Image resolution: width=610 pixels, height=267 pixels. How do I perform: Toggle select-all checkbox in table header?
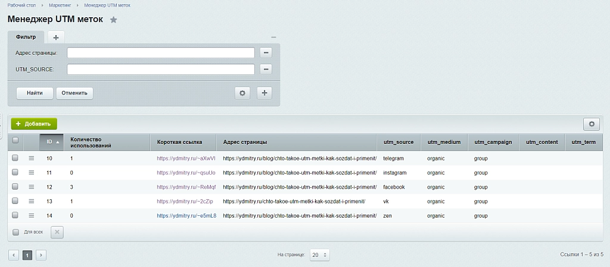15,140
